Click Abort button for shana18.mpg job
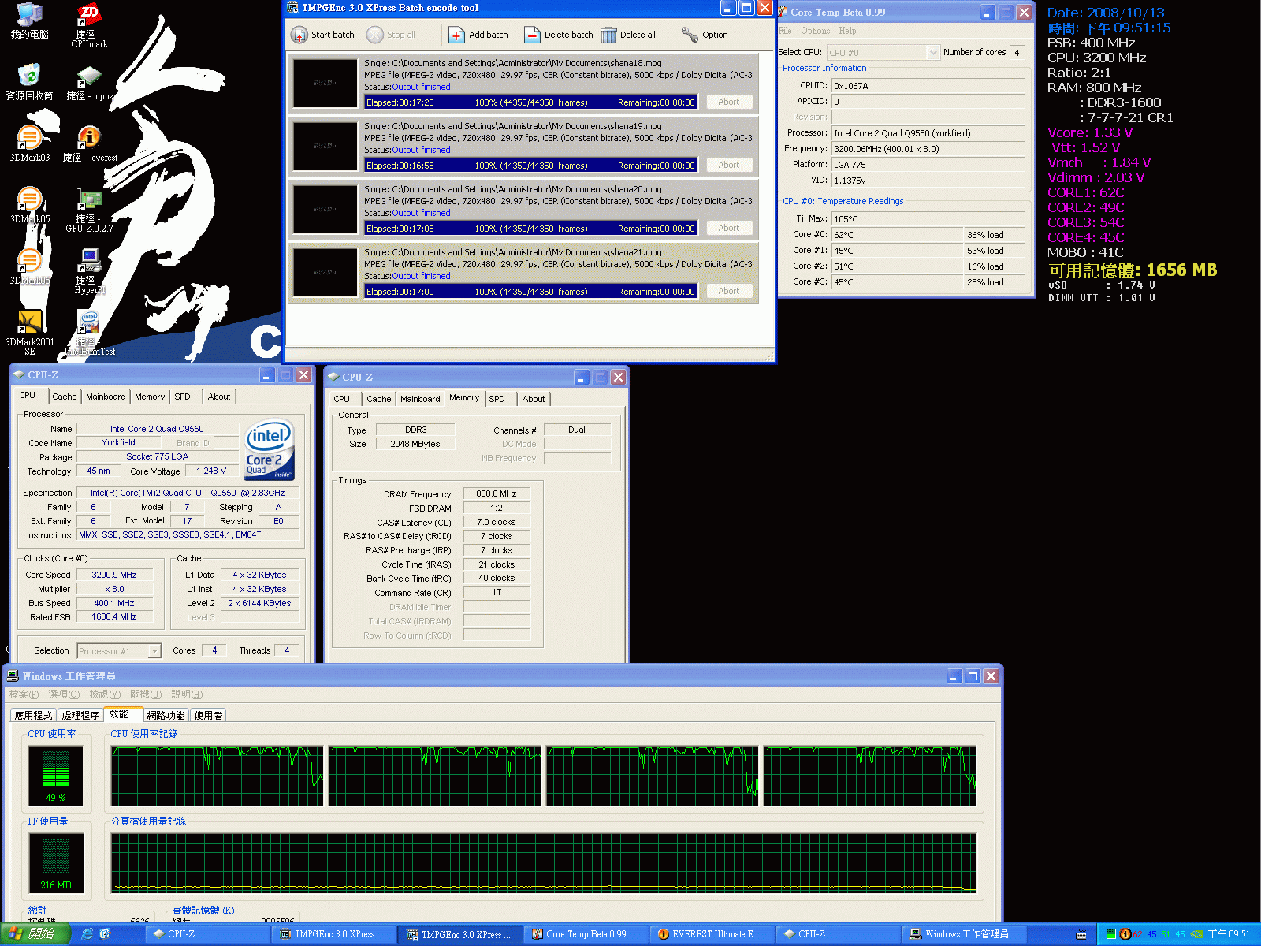The height and width of the screenshot is (946, 1261). click(728, 102)
